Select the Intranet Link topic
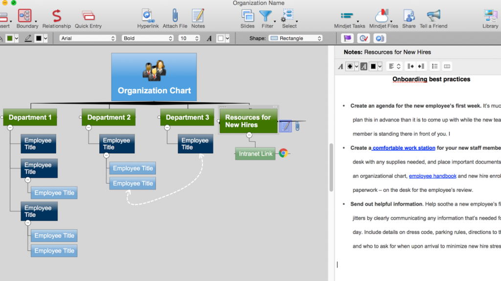Screen dimensions: 501x281 (x=255, y=154)
